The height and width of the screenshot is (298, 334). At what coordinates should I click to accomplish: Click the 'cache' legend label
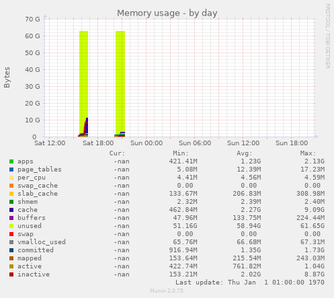coord(28,210)
